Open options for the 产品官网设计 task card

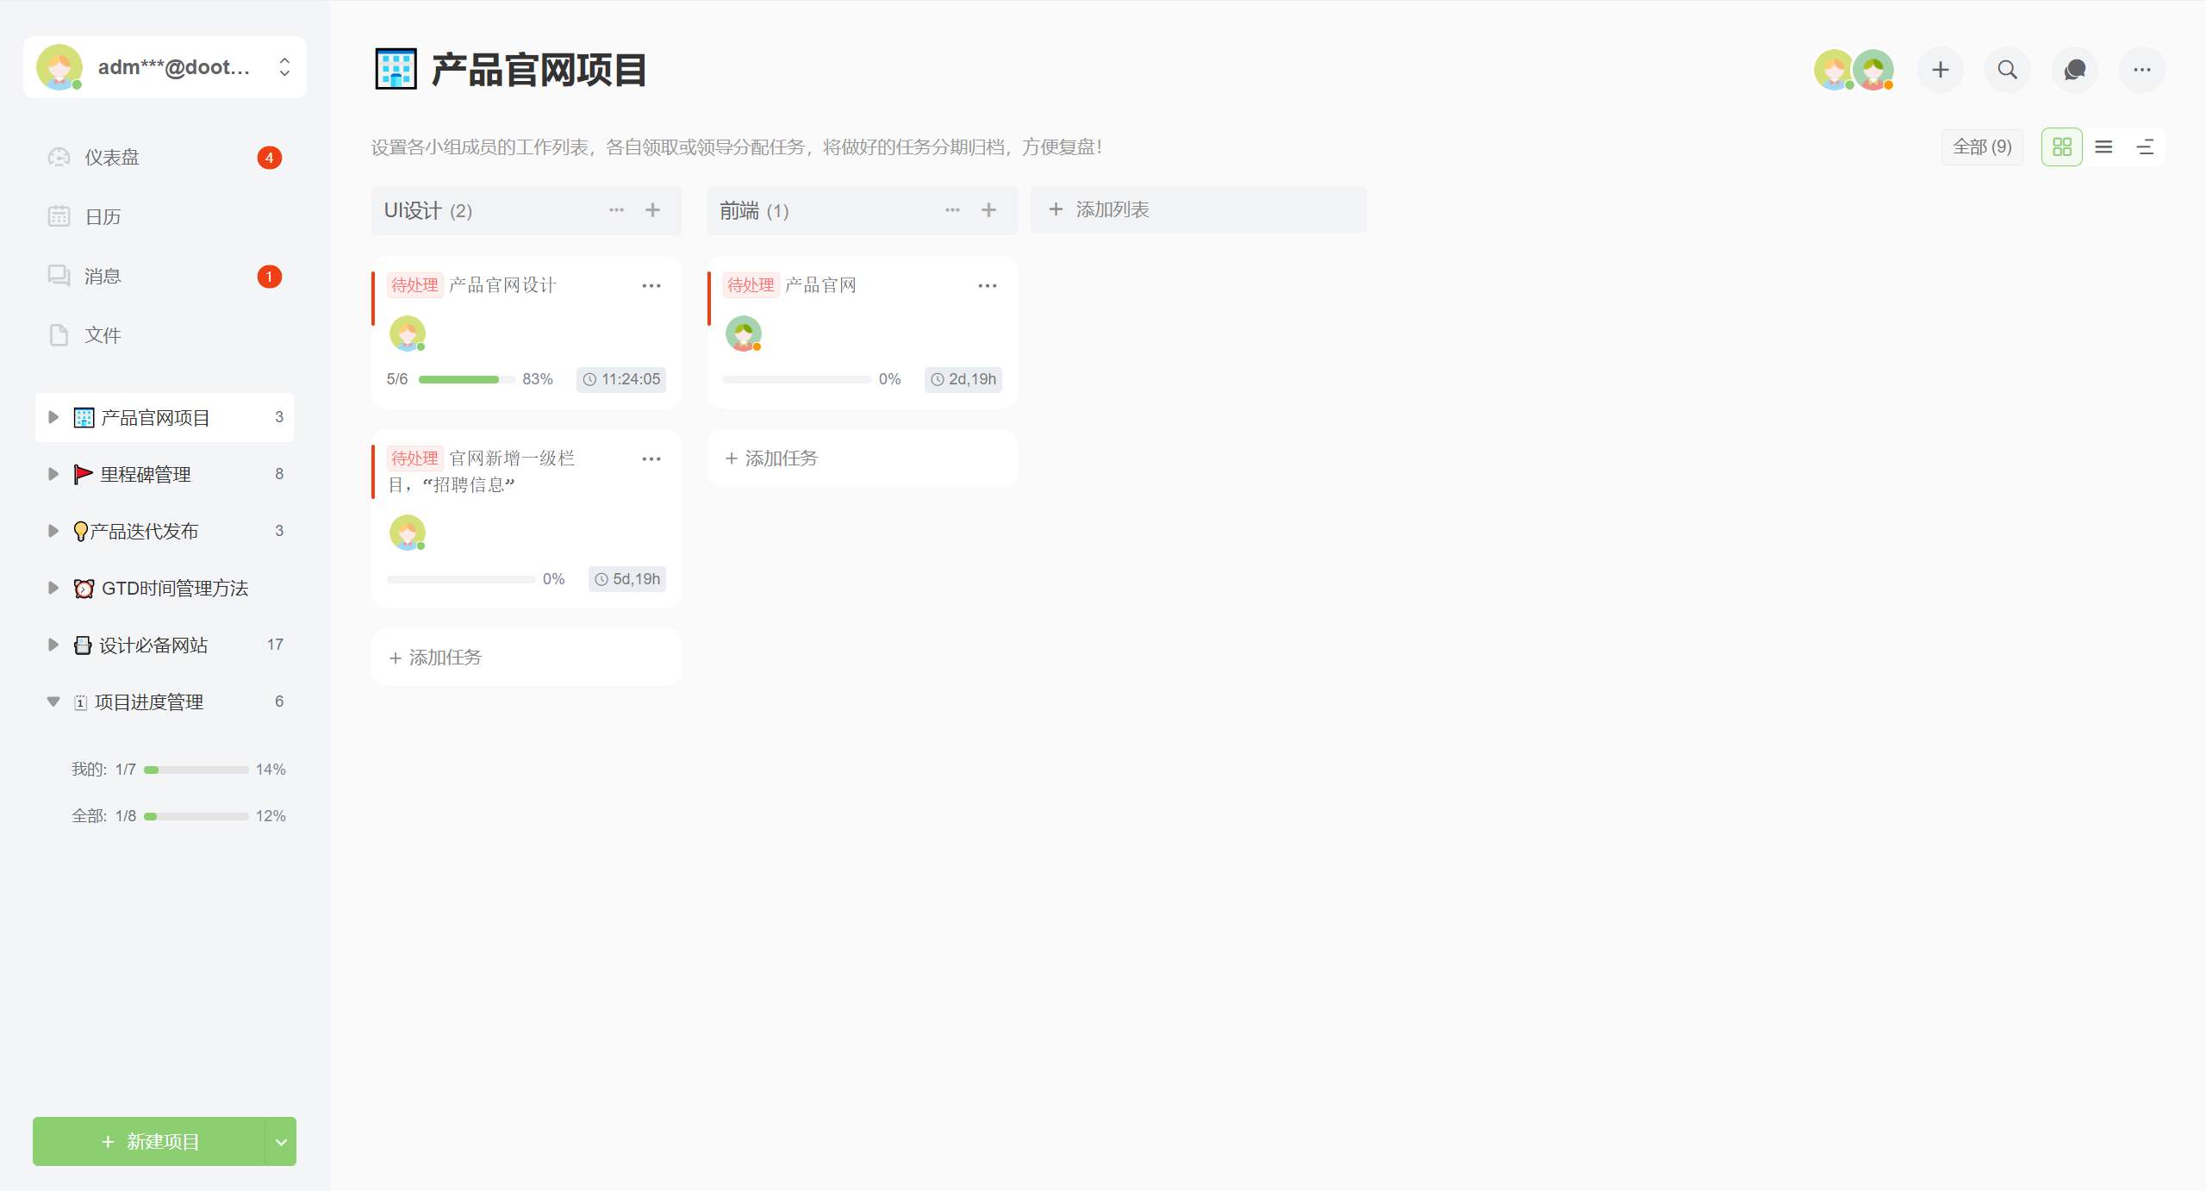tap(651, 286)
